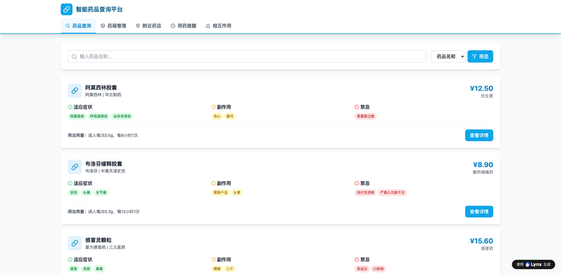Click the 副作用 warning icon for 布洛芬
Screen dimensions: 561x275
click(x=213, y=184)
